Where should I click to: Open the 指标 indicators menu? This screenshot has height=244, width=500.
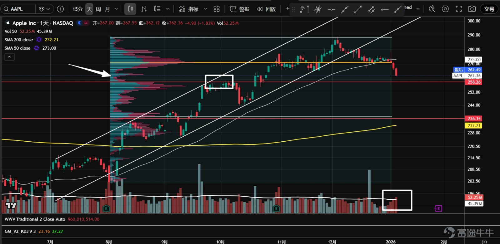pos(188,9)
